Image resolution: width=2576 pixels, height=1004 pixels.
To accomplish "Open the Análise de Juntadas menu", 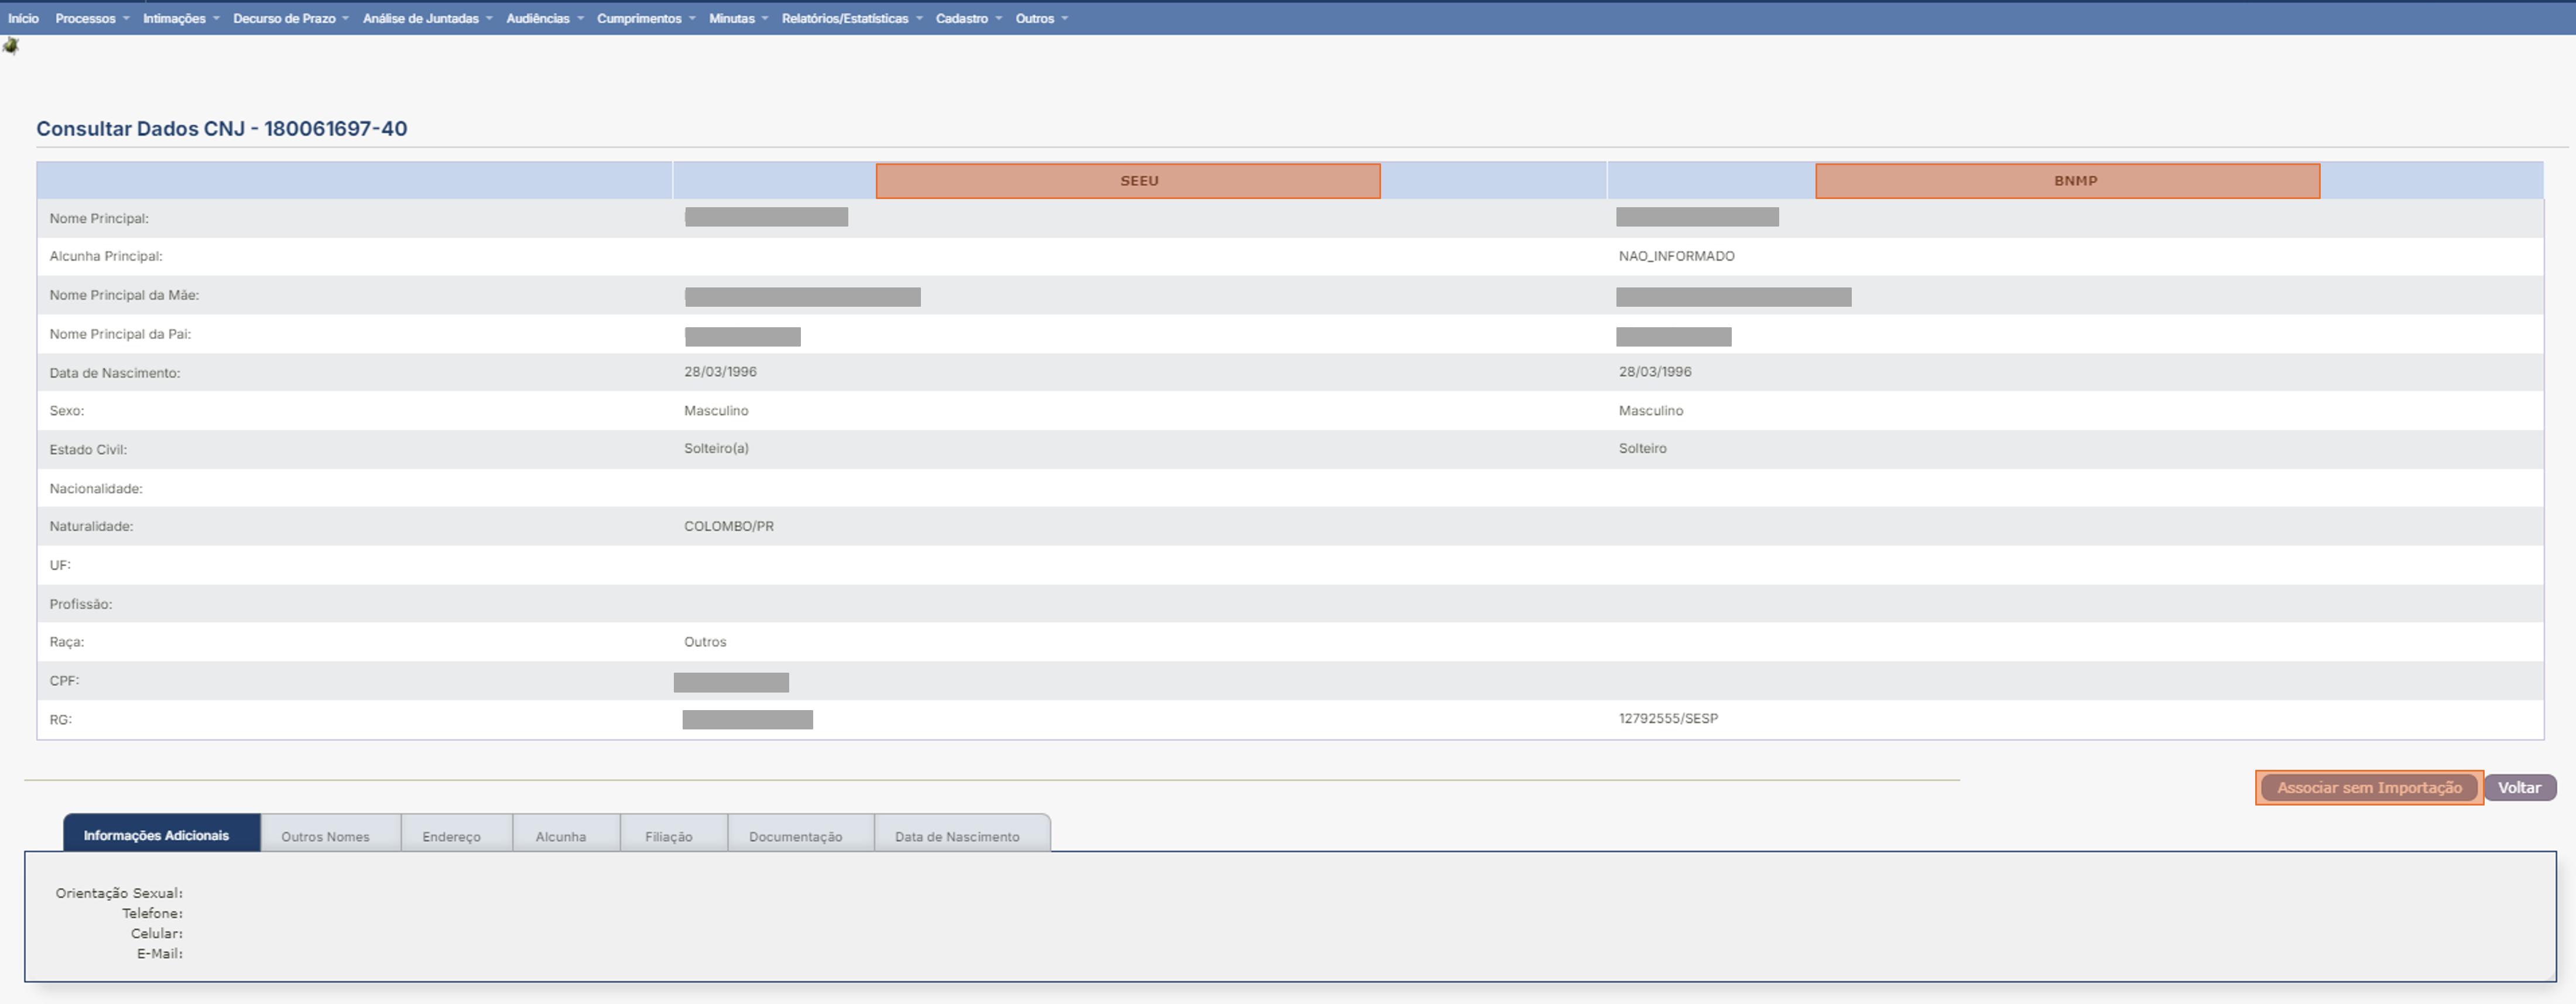I will point(427,18).
